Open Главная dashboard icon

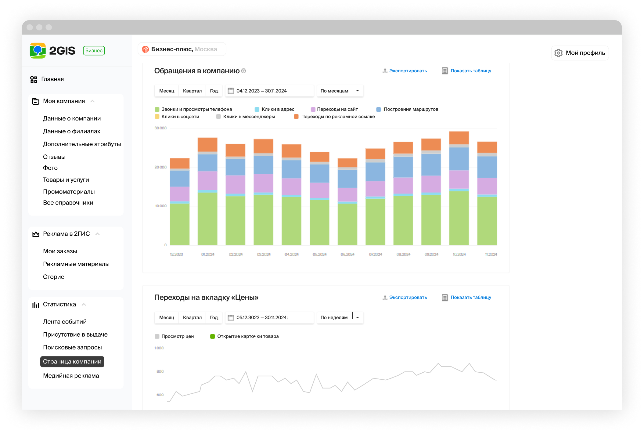[x=34, y=79]
